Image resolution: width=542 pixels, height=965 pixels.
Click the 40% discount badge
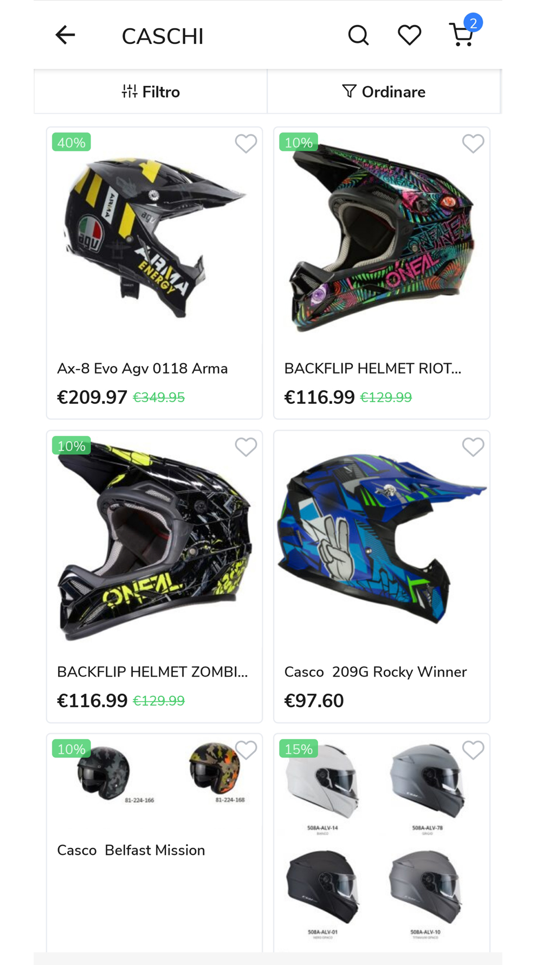[71, 142]
